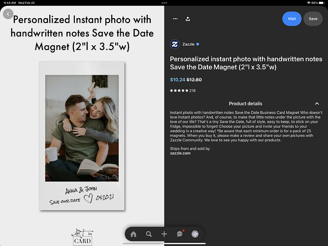Open Search from the bottom navigation
The height and width of the screenshot is (246, 328).
pyautogui.click(x=149, y=234)
